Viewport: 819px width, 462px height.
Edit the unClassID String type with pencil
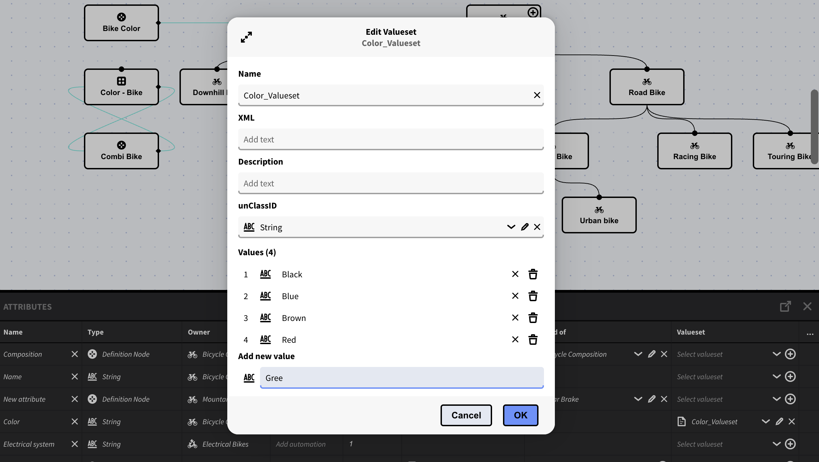pyautogui.click(x=525, y=227)
